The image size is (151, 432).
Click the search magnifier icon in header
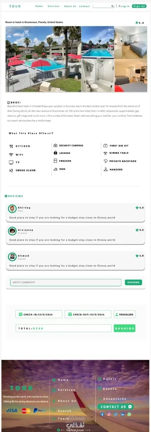[x=112, y=6]
